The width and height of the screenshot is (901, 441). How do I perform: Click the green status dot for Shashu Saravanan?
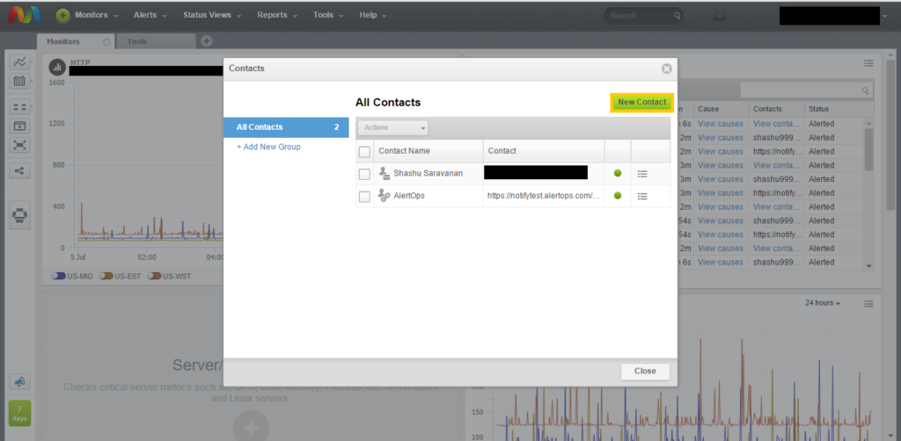click(x=618, y=173)
